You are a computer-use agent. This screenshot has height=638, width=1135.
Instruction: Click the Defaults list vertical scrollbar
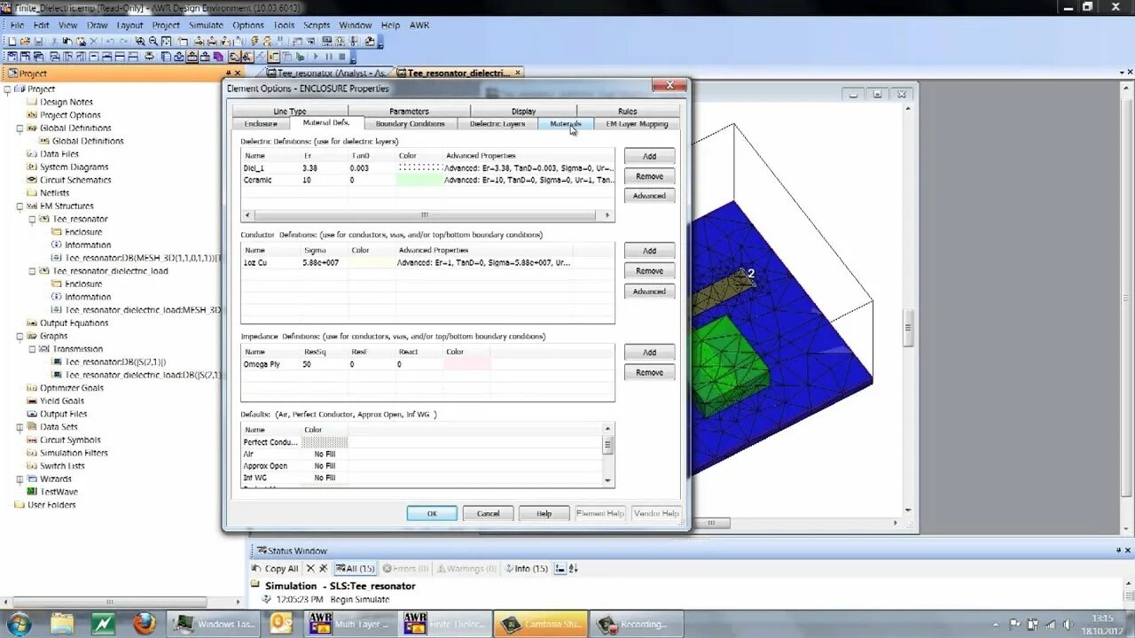point(607,455)
